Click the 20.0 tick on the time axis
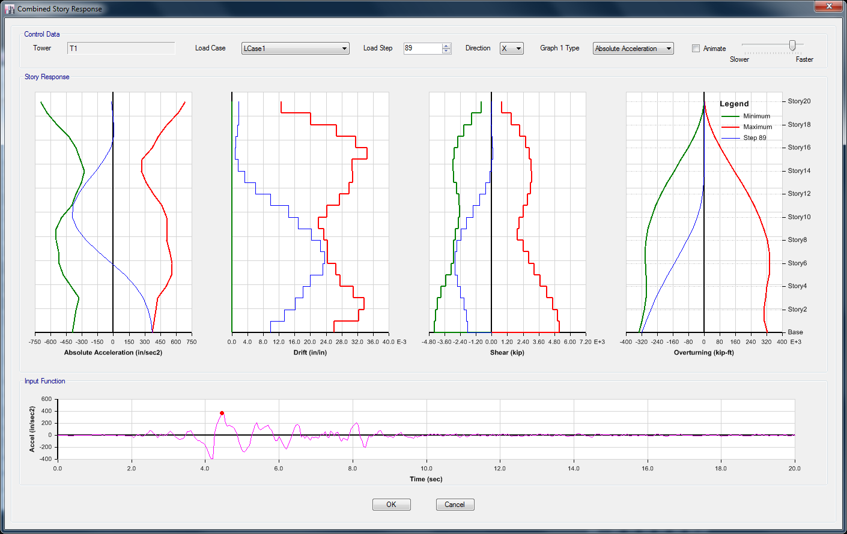Image resolution: width=847 pixels, height=534 pixels. pyautogui.click(x=795, y=469)
